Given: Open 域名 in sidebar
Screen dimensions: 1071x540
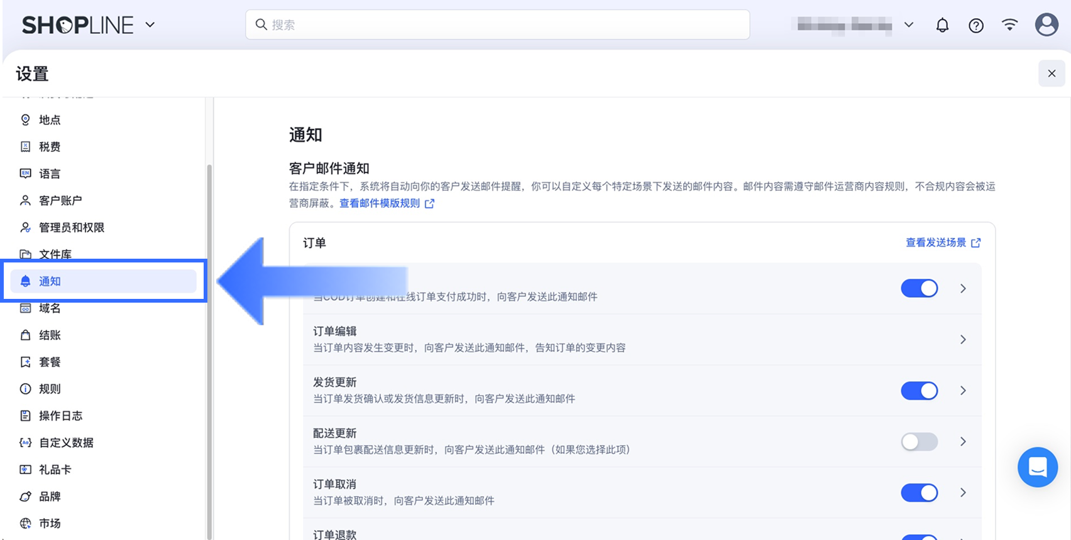Looking at the screenshot, I should coord(50,308).
